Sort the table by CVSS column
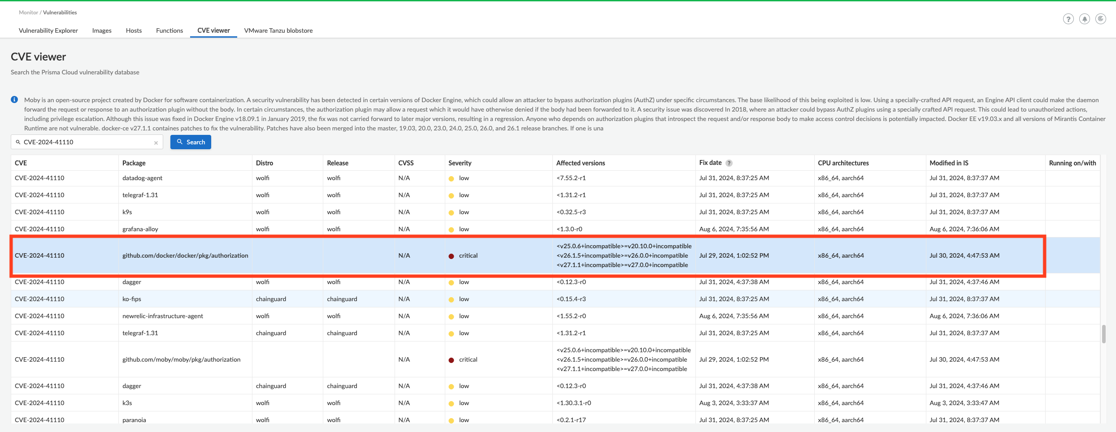The image size is (1116, 432). point(406,163)
